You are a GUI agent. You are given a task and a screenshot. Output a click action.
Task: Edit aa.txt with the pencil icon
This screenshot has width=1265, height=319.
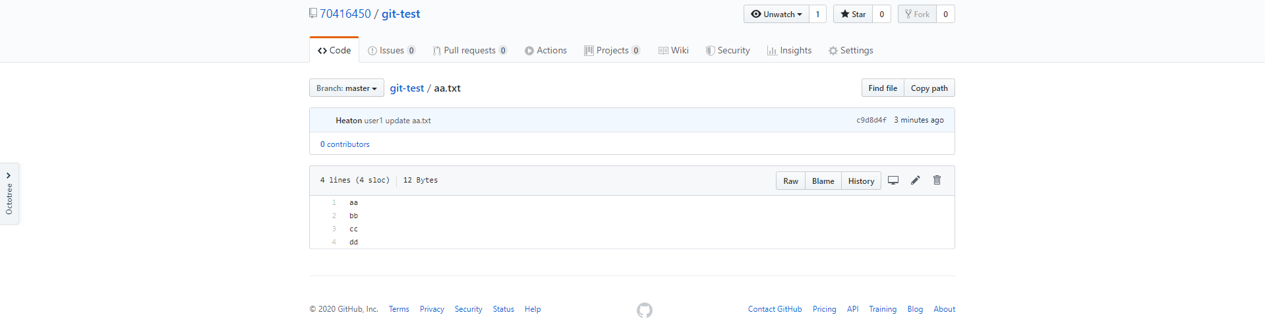coord(915,181)
